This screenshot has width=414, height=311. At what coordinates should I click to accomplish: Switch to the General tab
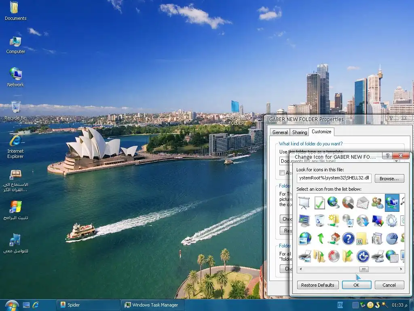click(x=280, y=132)
